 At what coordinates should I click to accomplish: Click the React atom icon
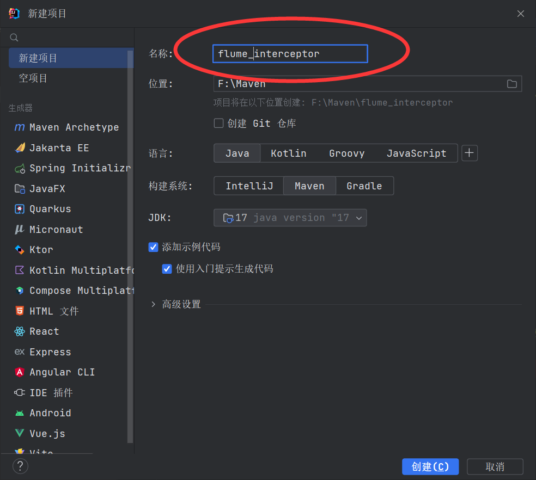point(20,331)
